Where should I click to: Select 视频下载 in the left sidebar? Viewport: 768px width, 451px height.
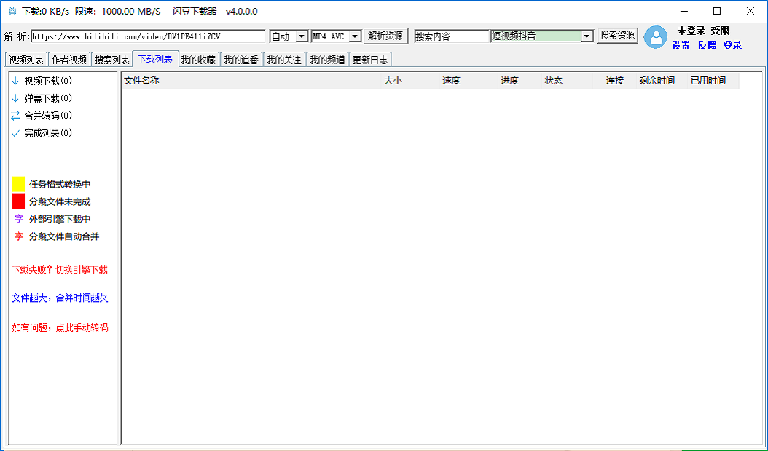(42, 80)
